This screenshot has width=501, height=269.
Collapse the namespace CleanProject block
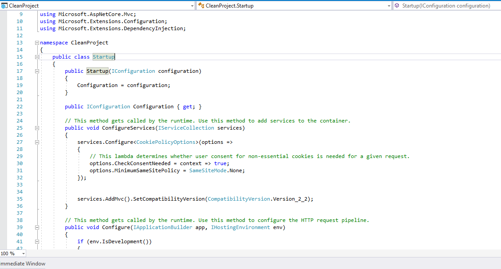[x=37, y=43]
